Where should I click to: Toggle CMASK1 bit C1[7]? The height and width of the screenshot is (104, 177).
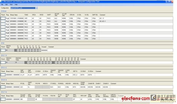pos(28,63)
